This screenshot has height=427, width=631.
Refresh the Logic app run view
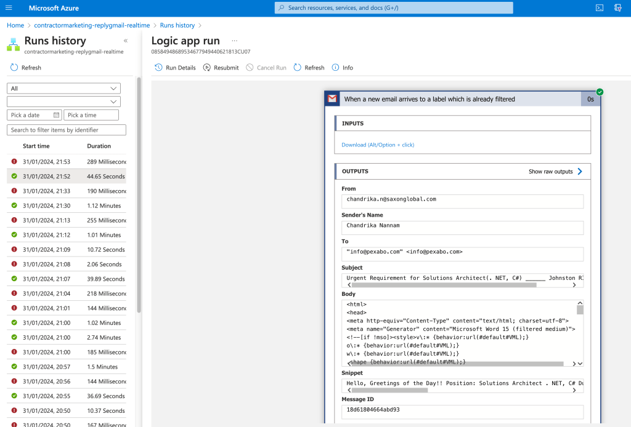click(x=309, y=68)
